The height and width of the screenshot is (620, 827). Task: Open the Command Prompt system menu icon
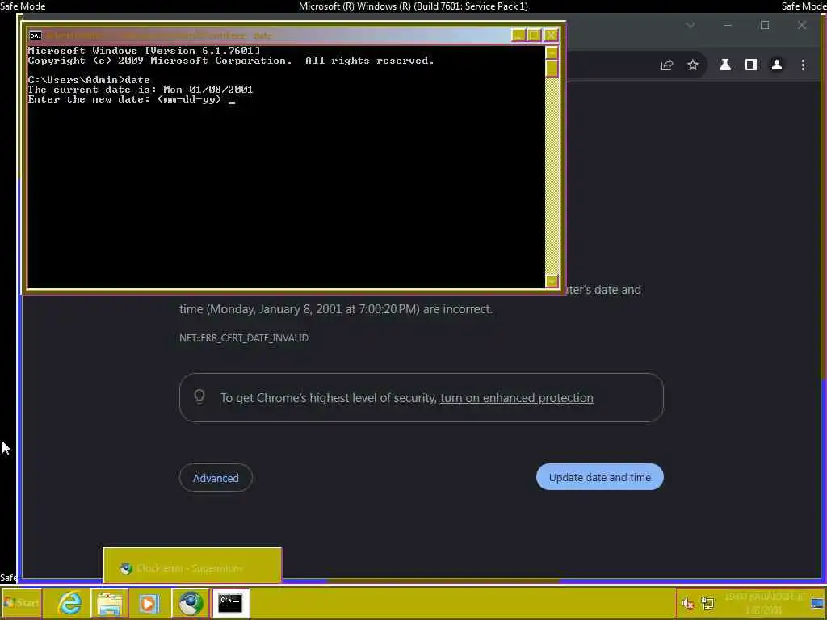tap(36, 36)
